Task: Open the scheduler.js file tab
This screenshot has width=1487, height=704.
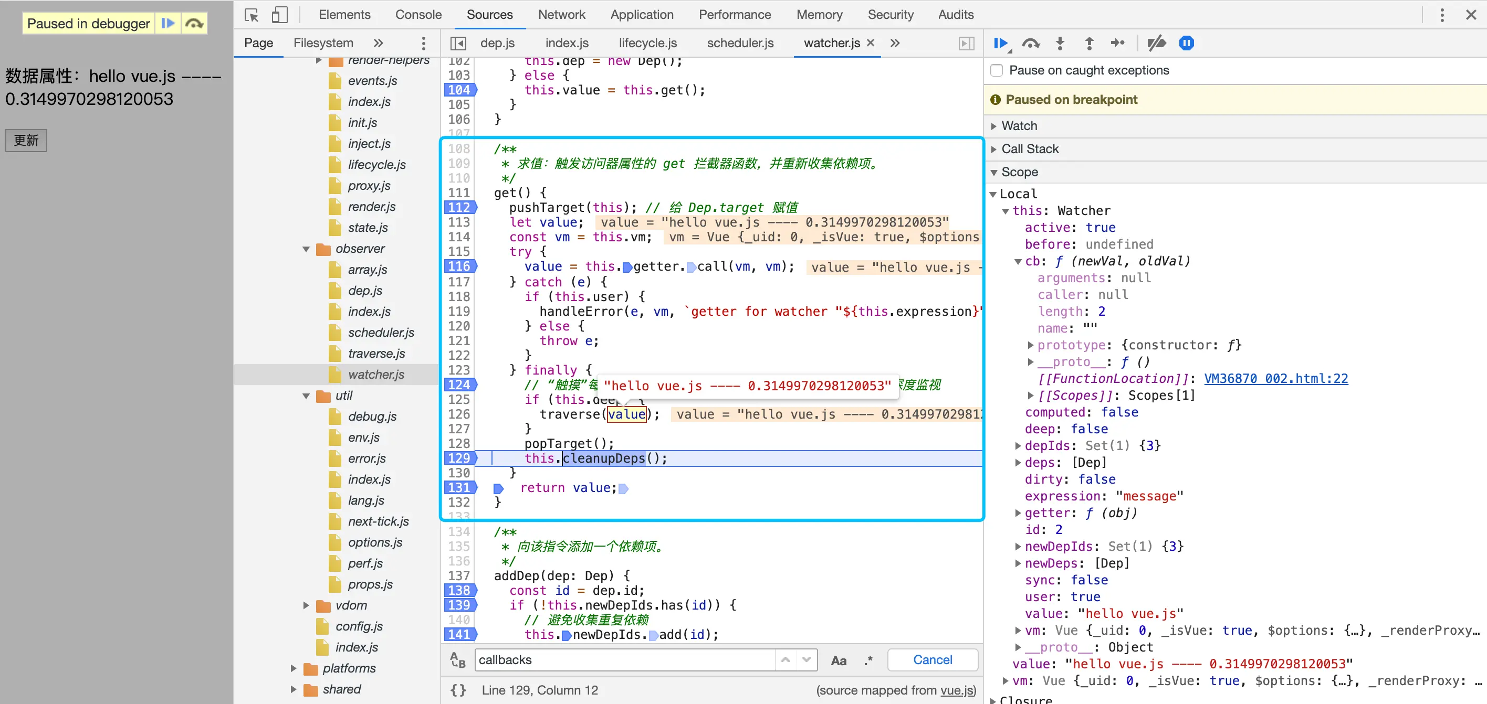Action: (x=740, y=43)
